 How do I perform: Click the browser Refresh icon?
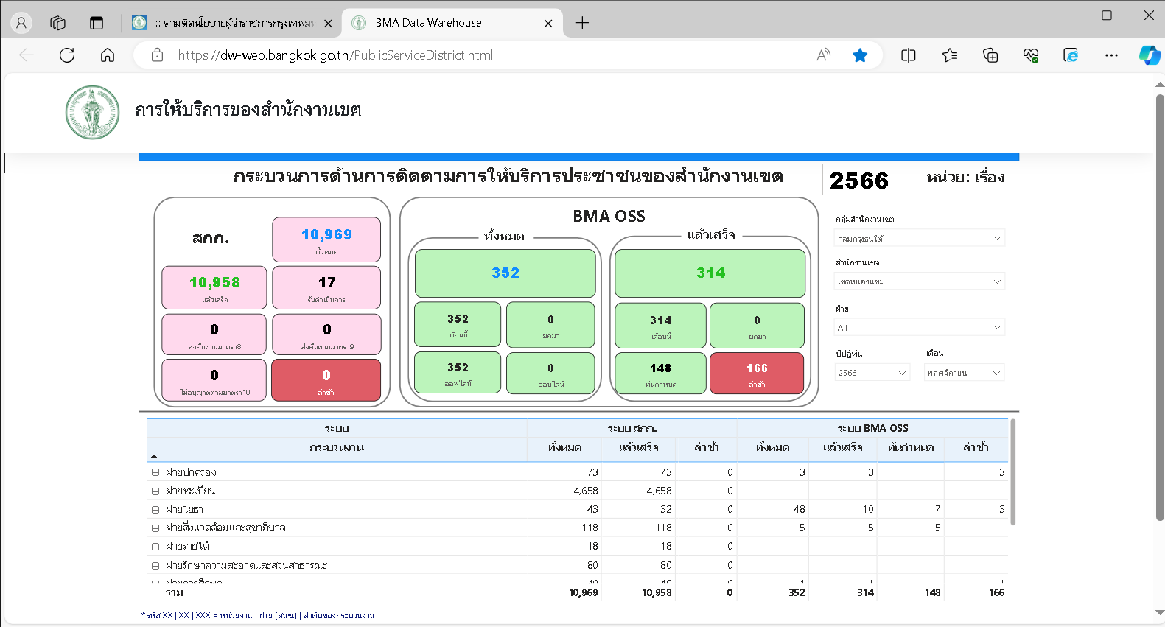point(67,55)
